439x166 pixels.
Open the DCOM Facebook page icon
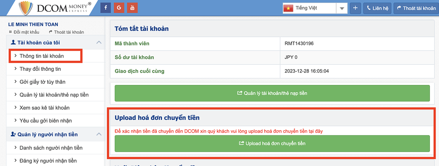click(x=105, y=8)
